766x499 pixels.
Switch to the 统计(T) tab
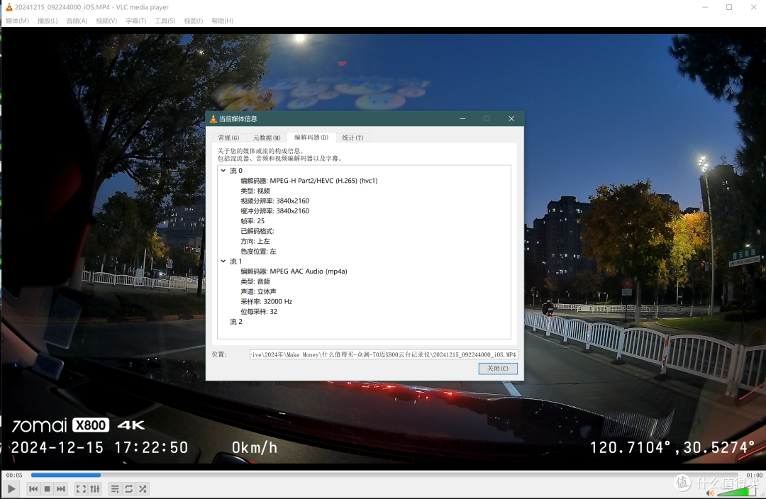[x=353, y=138]
